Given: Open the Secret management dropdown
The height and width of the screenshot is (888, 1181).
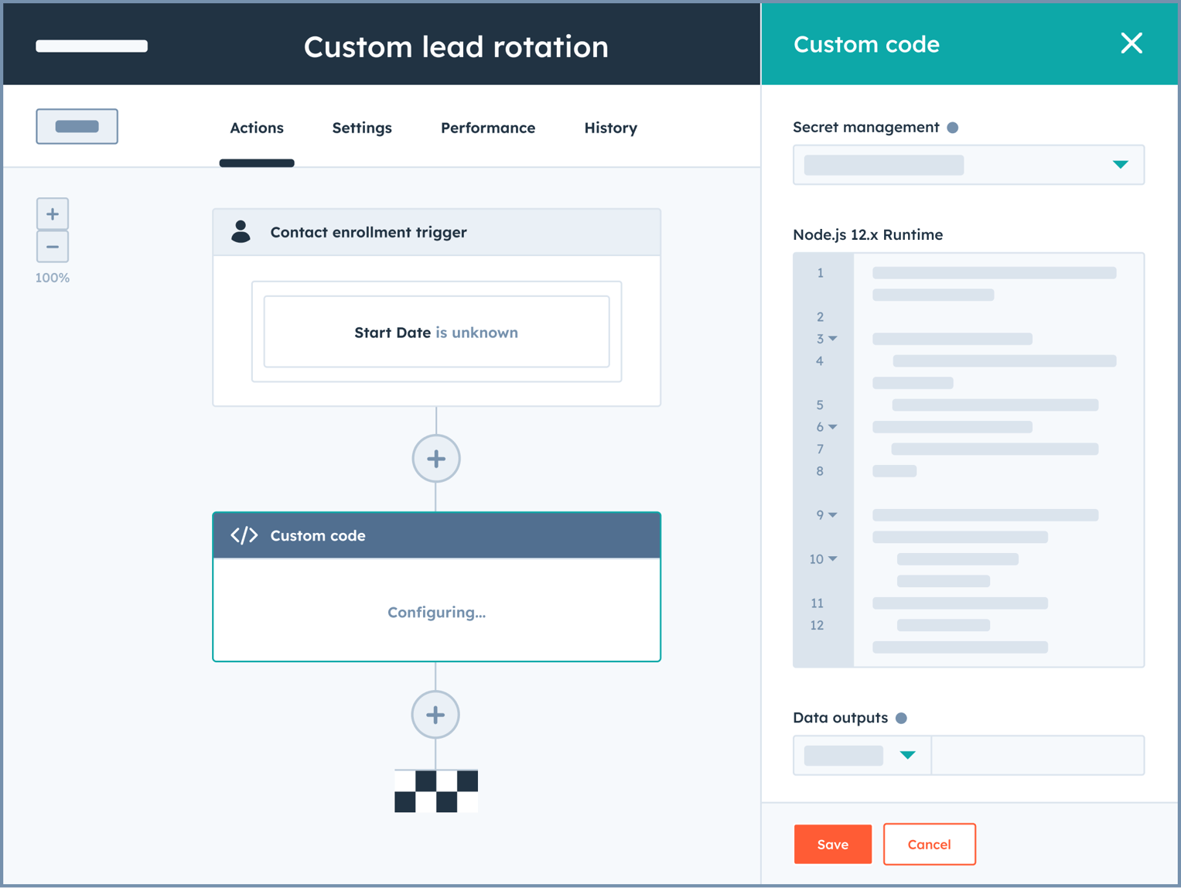Looking at the screenshot, I should click(1119, 165).
